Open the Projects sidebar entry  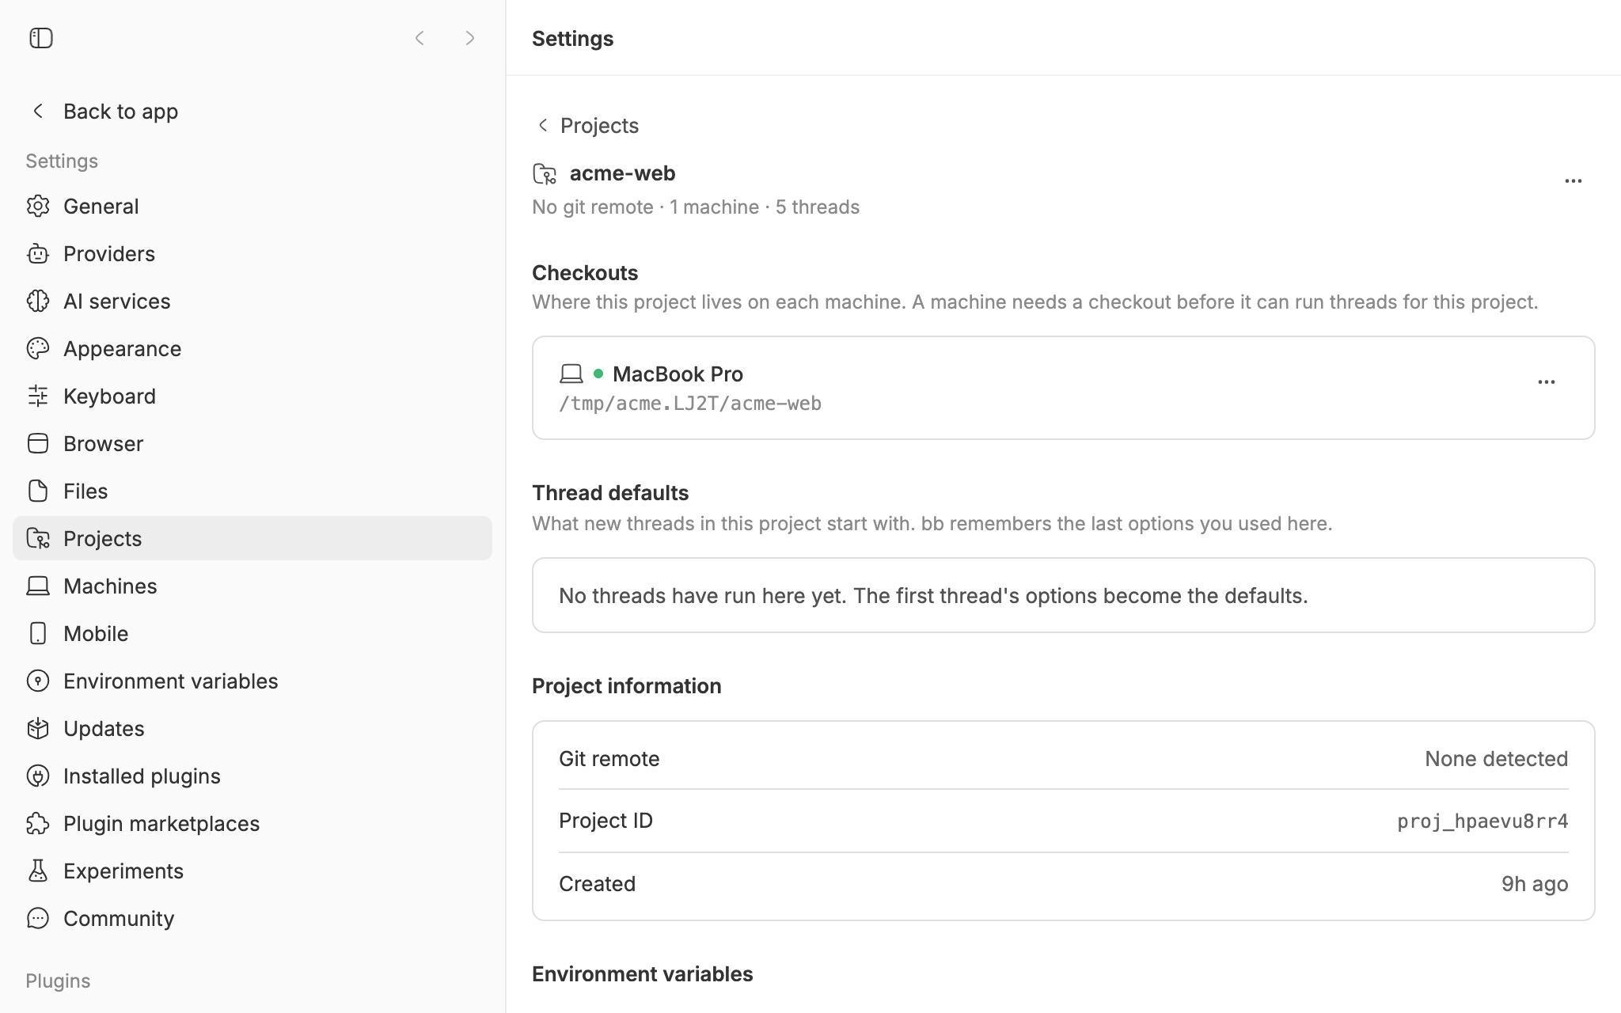click(252, 538)
